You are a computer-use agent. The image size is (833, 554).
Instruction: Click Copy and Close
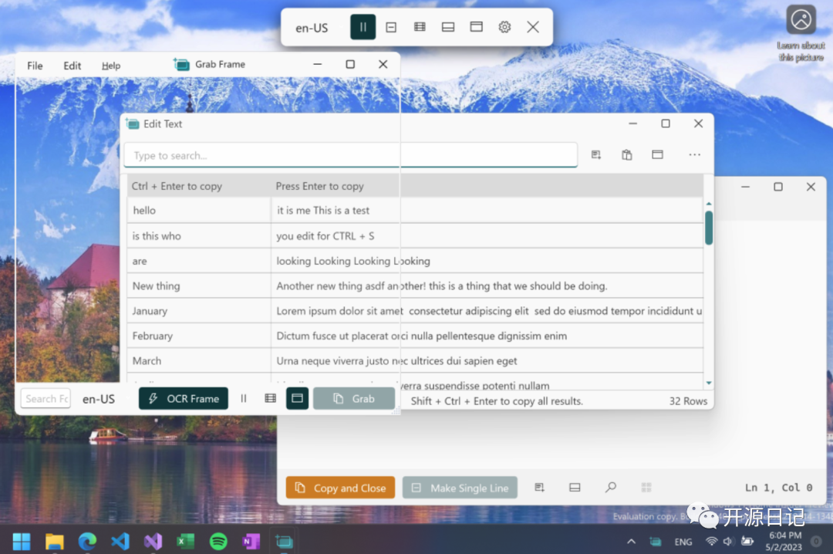click(x=340, y=487)
